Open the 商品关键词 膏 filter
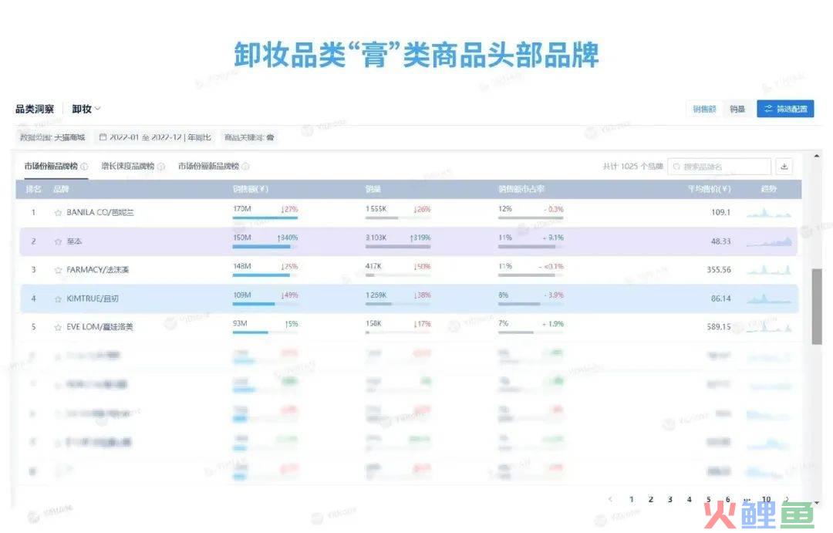 coord(249,137)
